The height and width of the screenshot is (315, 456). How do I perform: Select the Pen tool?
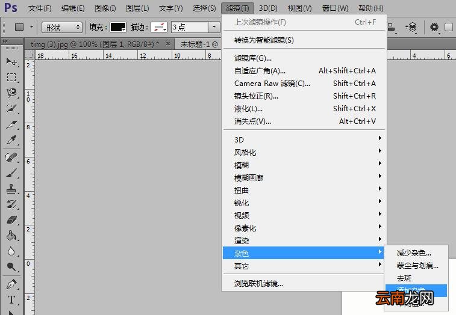(11, 284)
